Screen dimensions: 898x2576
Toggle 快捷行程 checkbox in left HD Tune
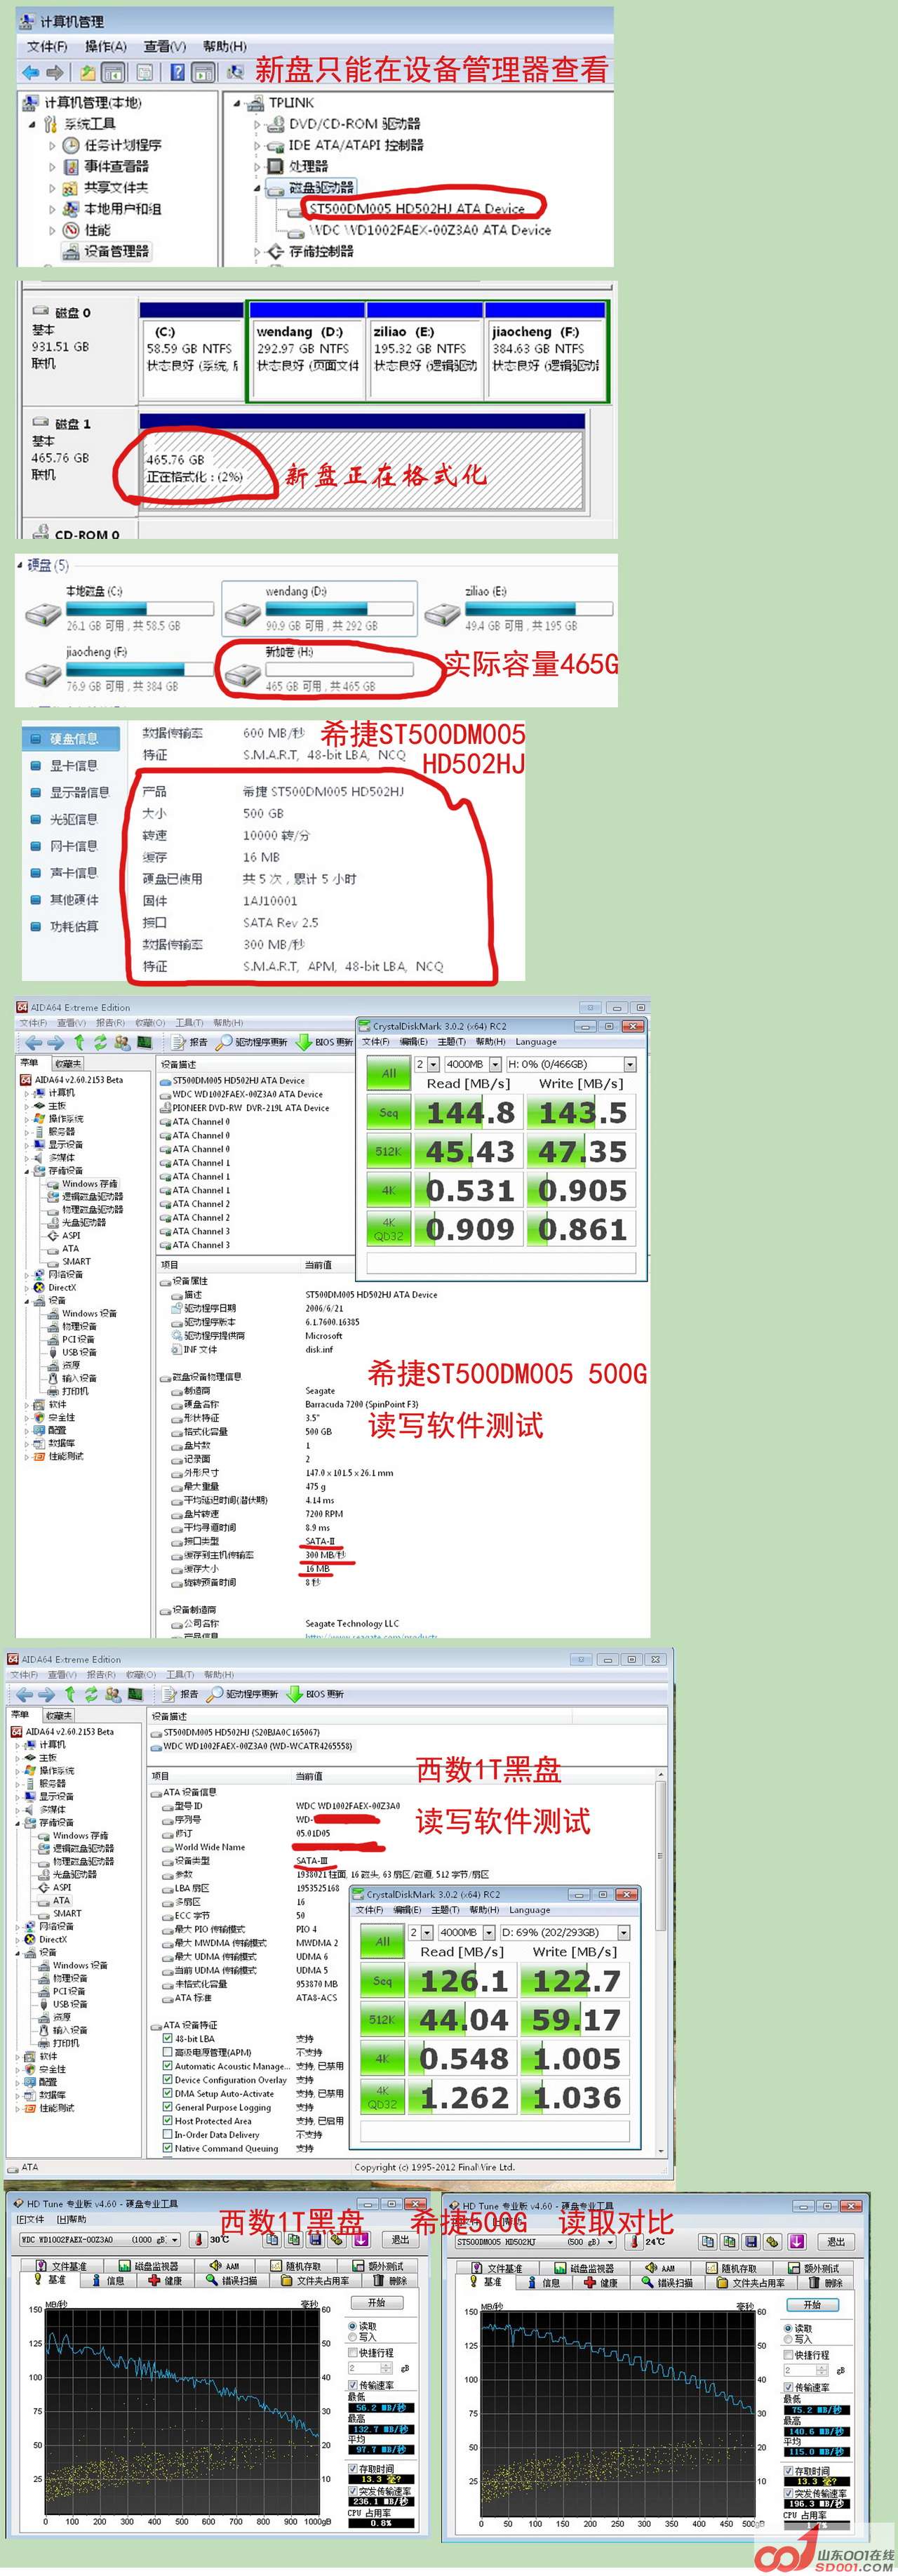[353, 2353]
